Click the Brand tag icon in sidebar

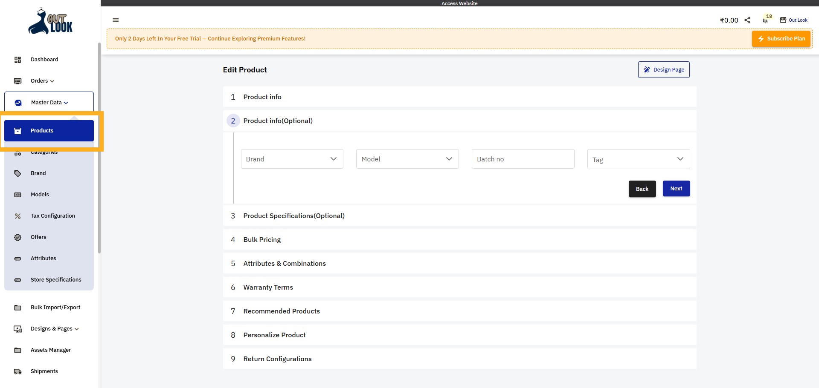tap(17, 173)
